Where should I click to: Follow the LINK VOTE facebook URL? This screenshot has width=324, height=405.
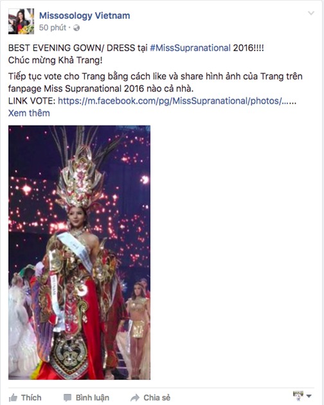(177, 100)
